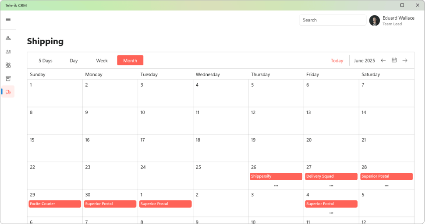Open Superior Postal appointment on June 30

[x=110, y=204]
